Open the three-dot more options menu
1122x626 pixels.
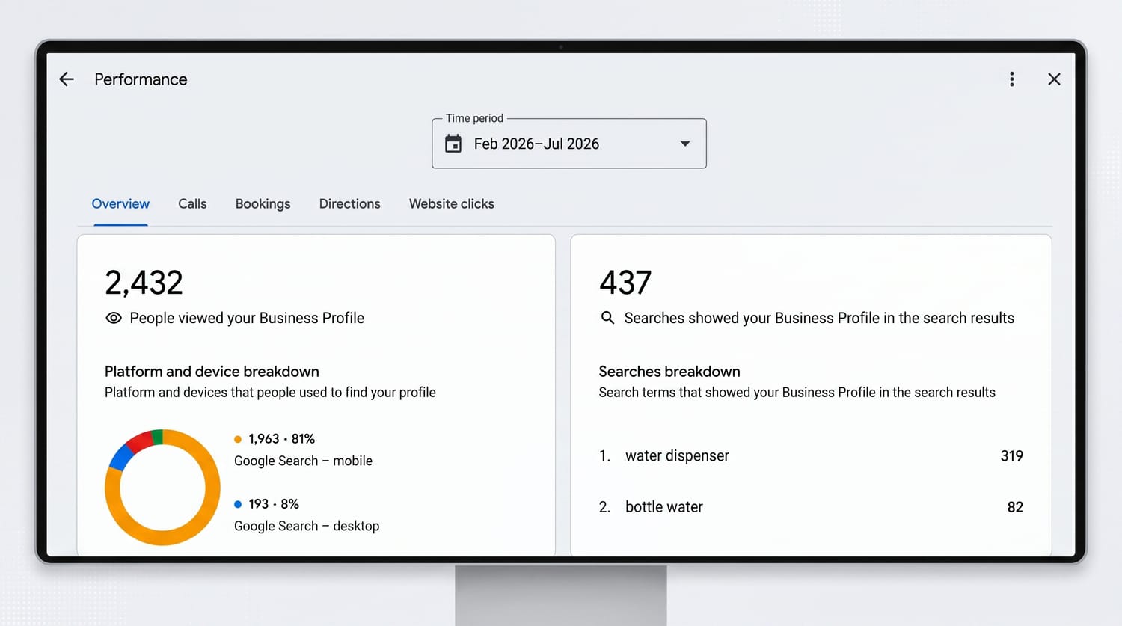[x=1012, y=79]
